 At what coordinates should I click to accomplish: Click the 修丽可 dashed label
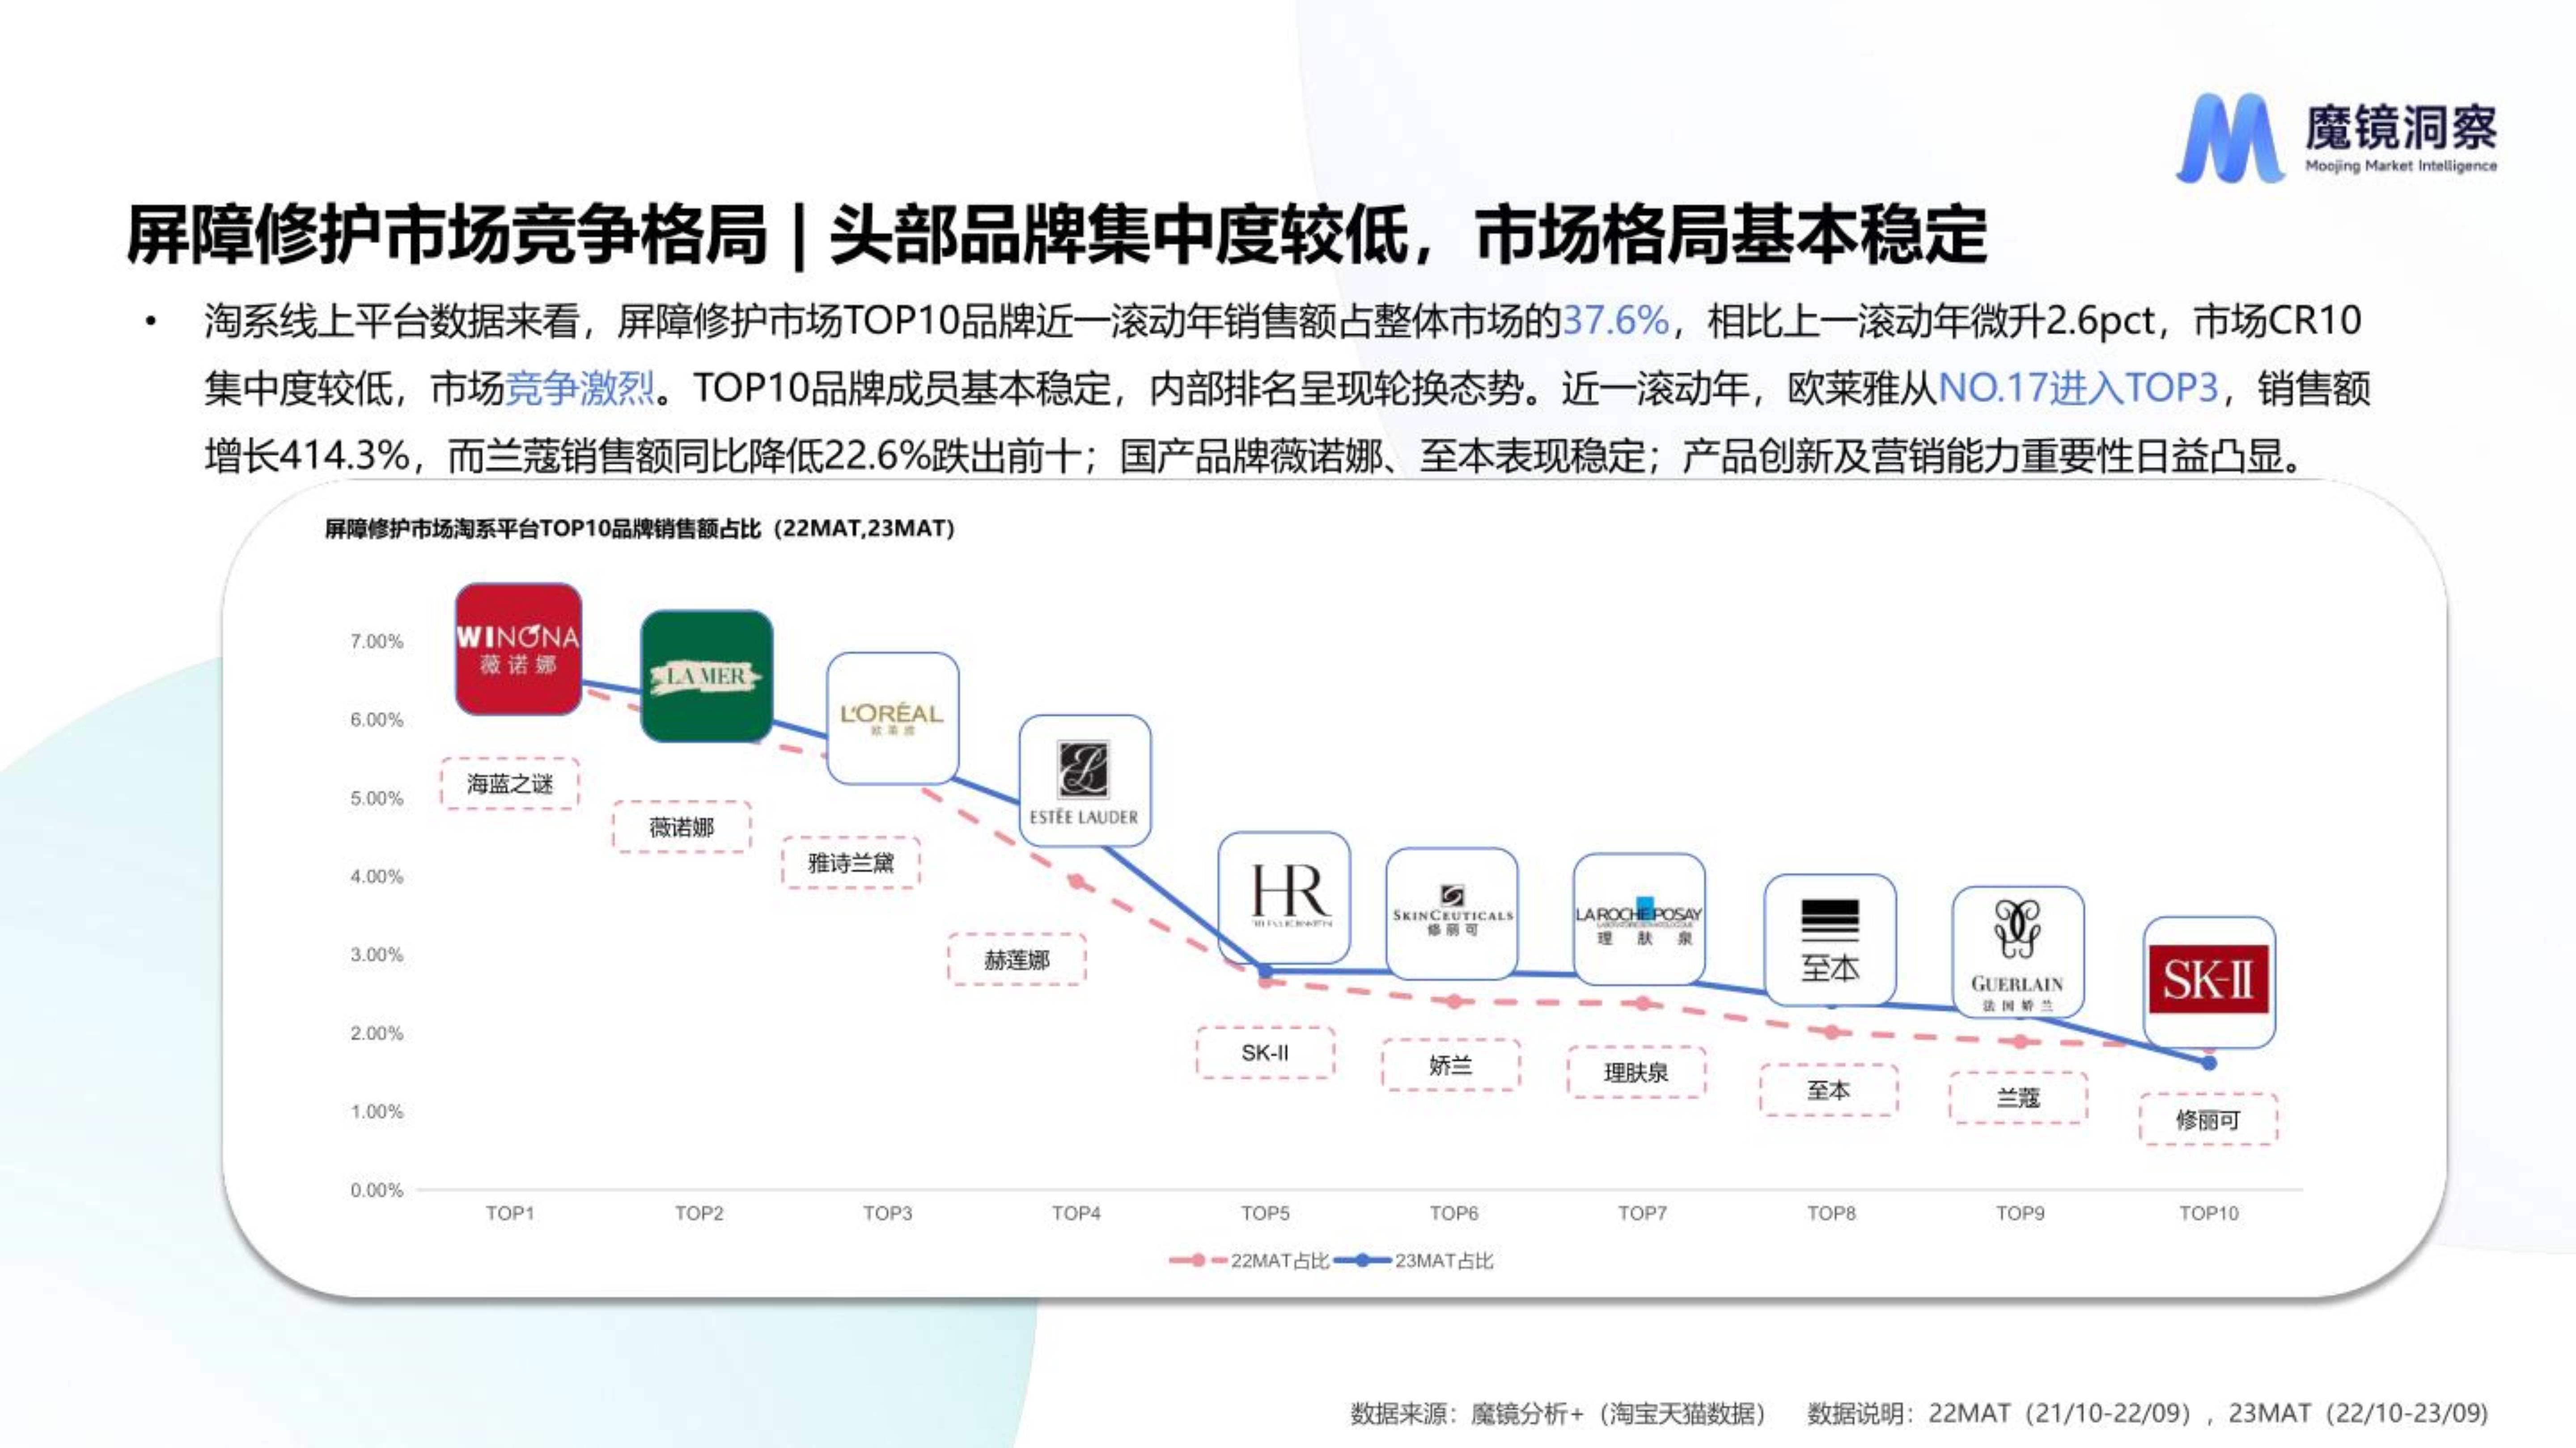[x=2209, y=1119]
